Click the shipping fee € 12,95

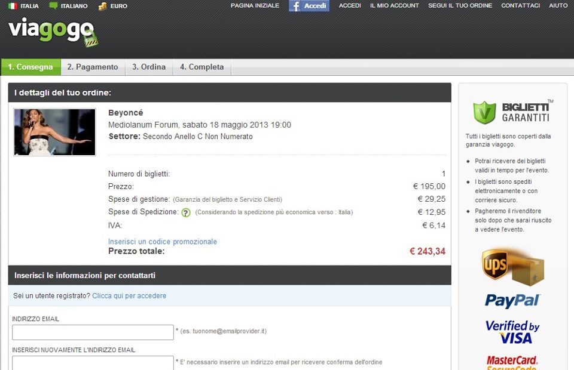432,212
